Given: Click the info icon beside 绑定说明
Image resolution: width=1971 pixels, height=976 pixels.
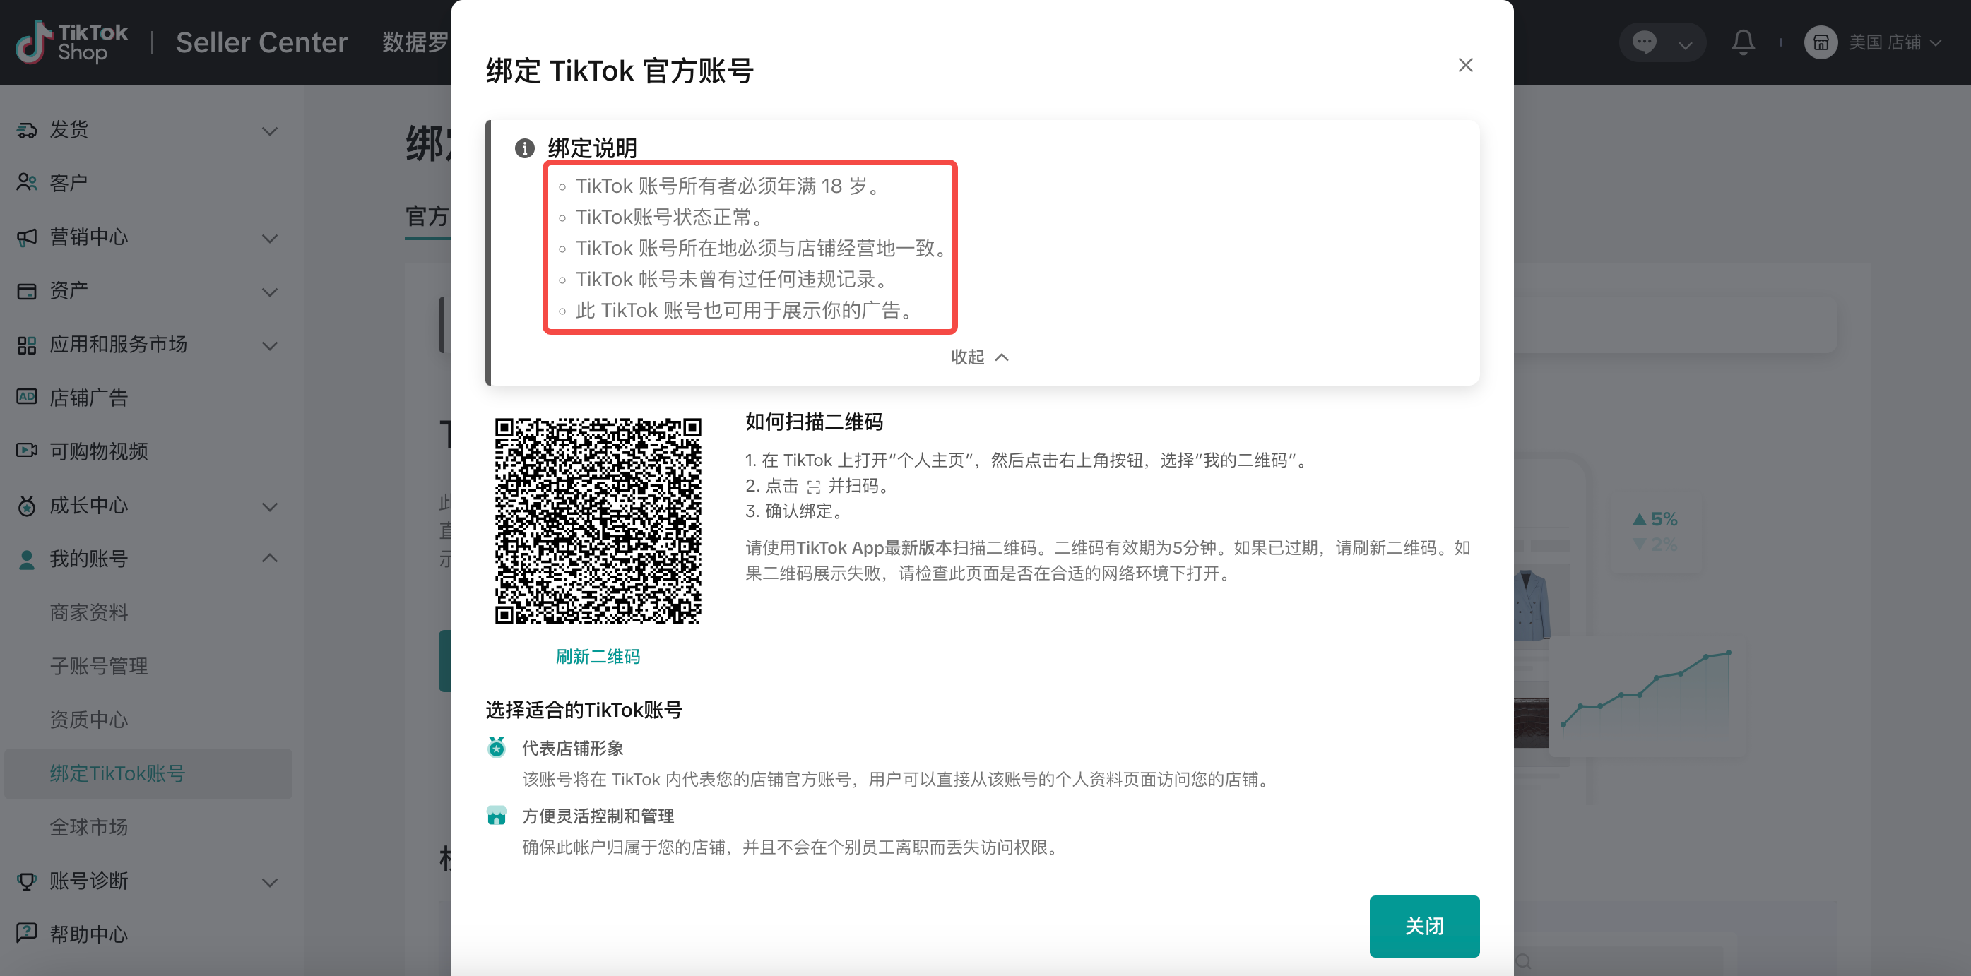Looking at the screenshot, I should [524, 148].
